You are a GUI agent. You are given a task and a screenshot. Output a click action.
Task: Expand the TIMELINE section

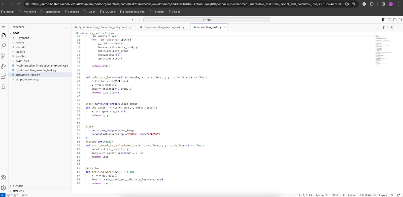[x=40, y=191]
